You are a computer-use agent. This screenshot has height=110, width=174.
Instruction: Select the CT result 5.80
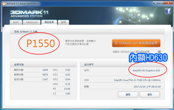pyautogui.click(x=68, y=94)
